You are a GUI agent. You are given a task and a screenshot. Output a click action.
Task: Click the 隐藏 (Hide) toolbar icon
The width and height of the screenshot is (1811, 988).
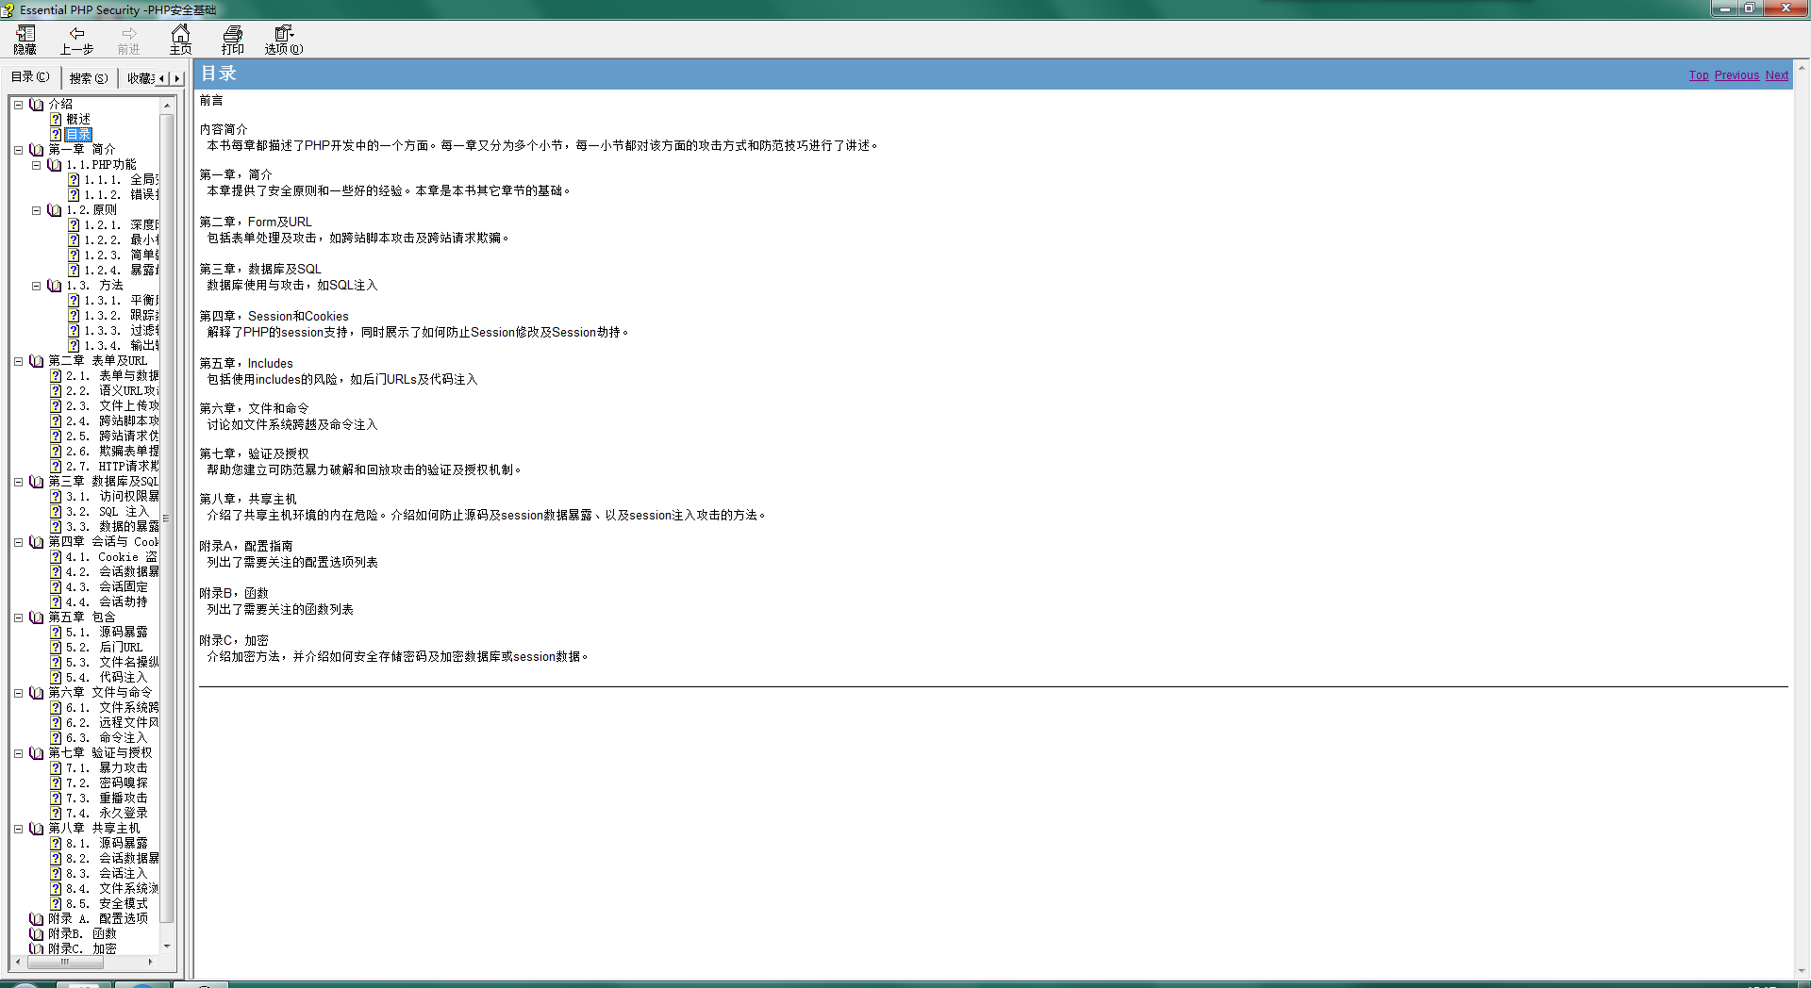tap(25, 40)
